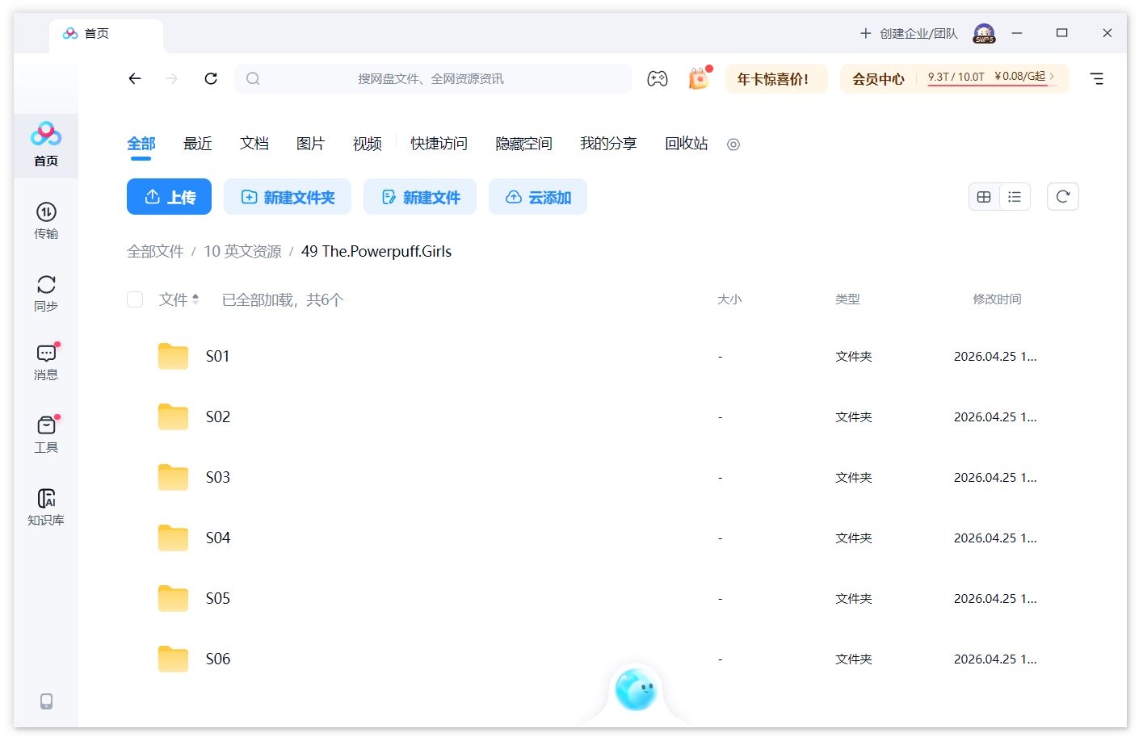Screen dimensions: 1143x745
Task: Switch to grid view layout
Action: click(x=983, y=196)
